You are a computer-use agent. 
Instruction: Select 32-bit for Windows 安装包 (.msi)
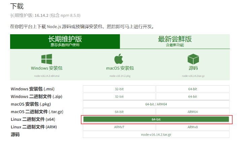[119, 89]
